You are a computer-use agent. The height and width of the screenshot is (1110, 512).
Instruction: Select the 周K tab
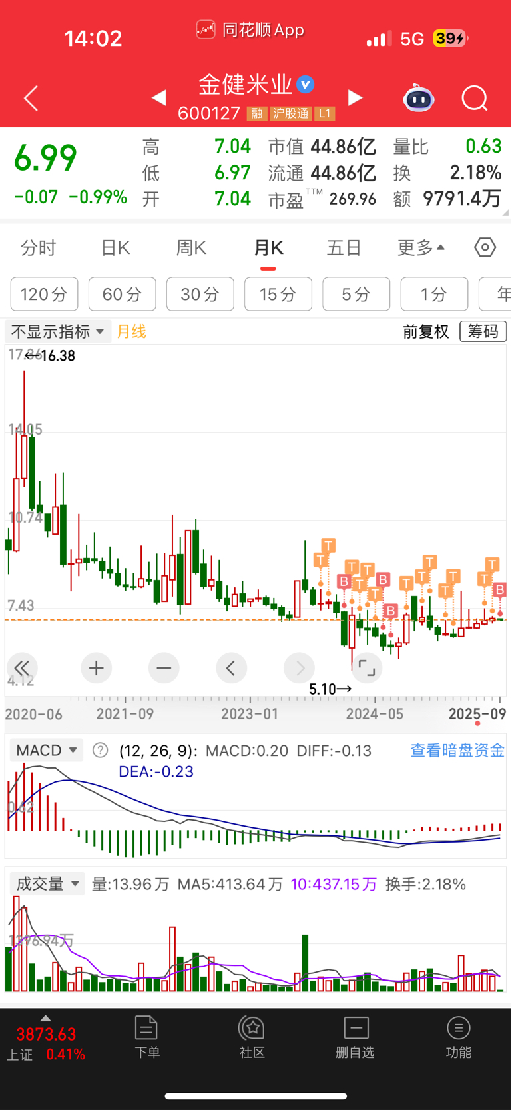pos(192,248)
